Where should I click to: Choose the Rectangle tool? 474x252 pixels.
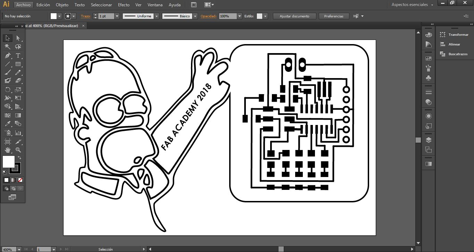pos(18,64)
